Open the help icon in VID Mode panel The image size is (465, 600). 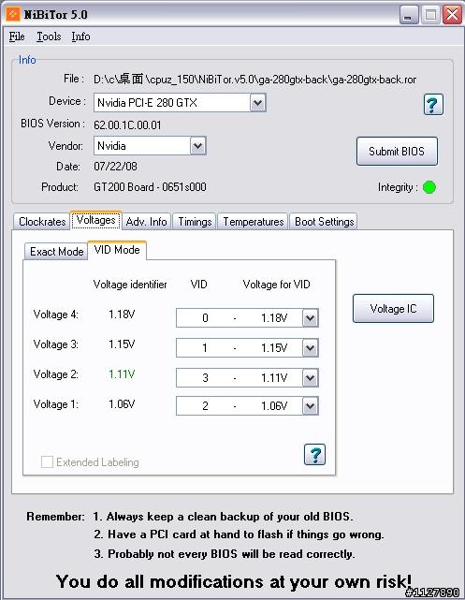[x=314, y=455]
